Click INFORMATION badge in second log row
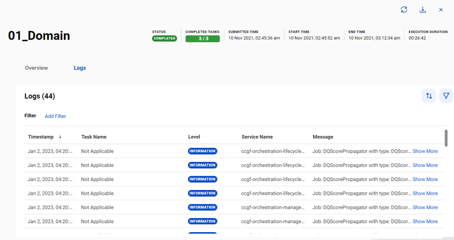The height and width of the screenshot is (240, 454). [x=203, y=165]
